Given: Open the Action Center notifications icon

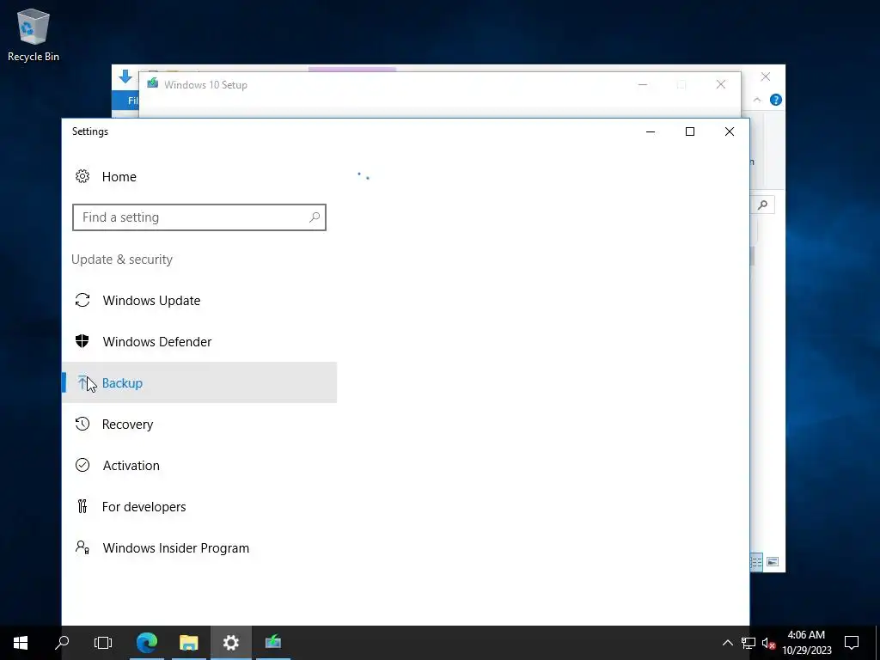Looking at the screenshot, I should coord(852,643).
